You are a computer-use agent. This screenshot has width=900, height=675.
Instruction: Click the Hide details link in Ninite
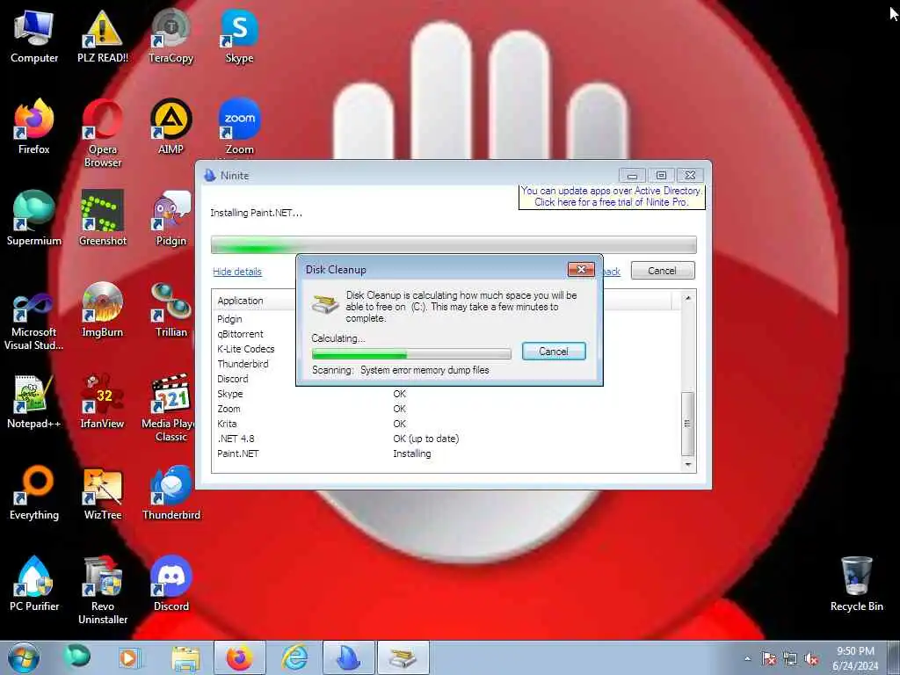point(237,272)
